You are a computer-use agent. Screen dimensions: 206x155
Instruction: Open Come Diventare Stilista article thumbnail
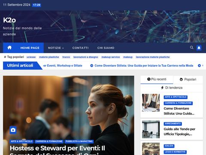(x=151, y=103)
